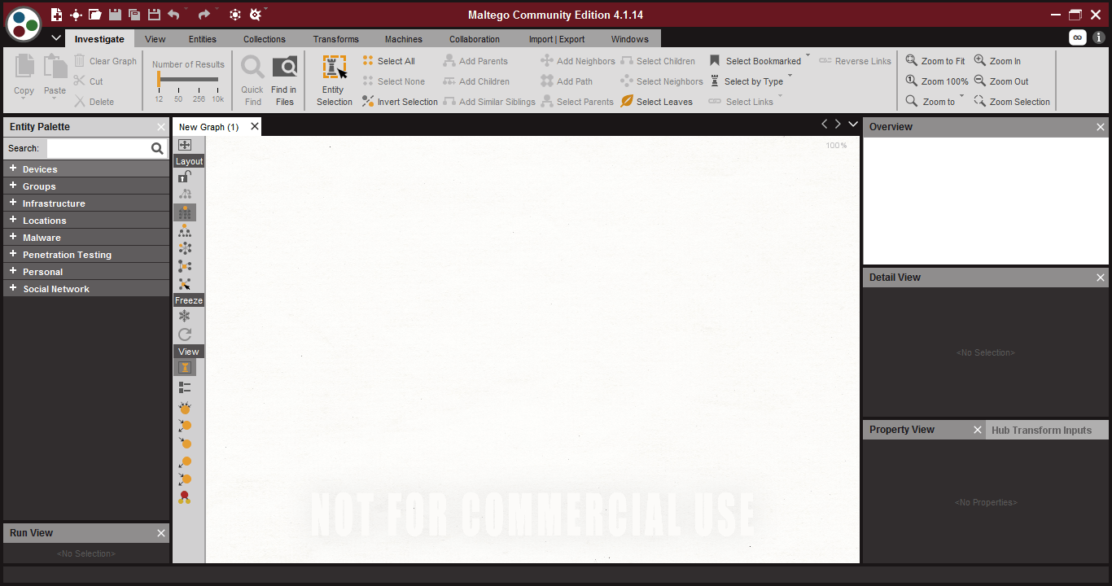Create a new graph from title bar
1112x586 pixels.
pyautogui.click(x=56, y=15)
